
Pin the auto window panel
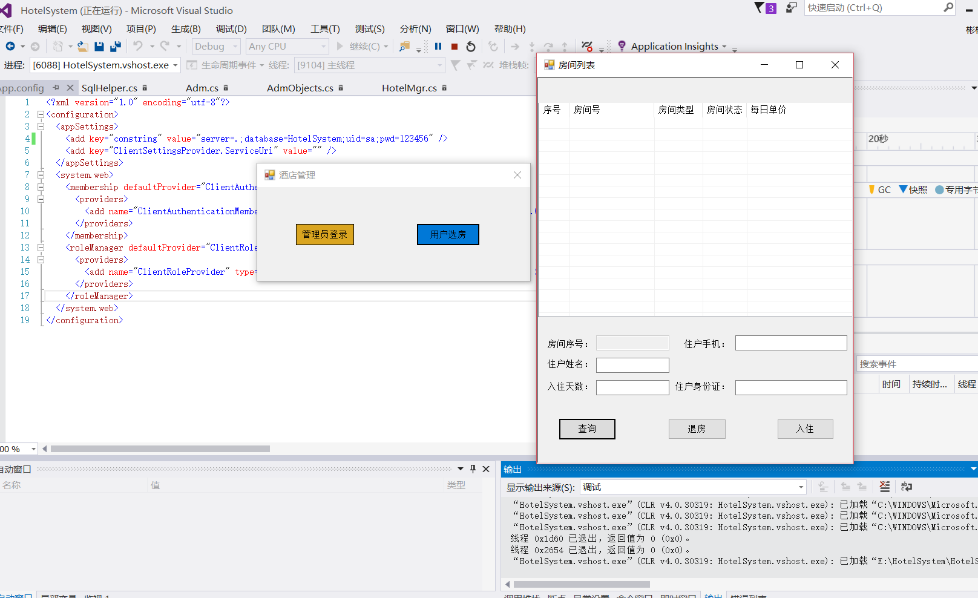(473, 469)
